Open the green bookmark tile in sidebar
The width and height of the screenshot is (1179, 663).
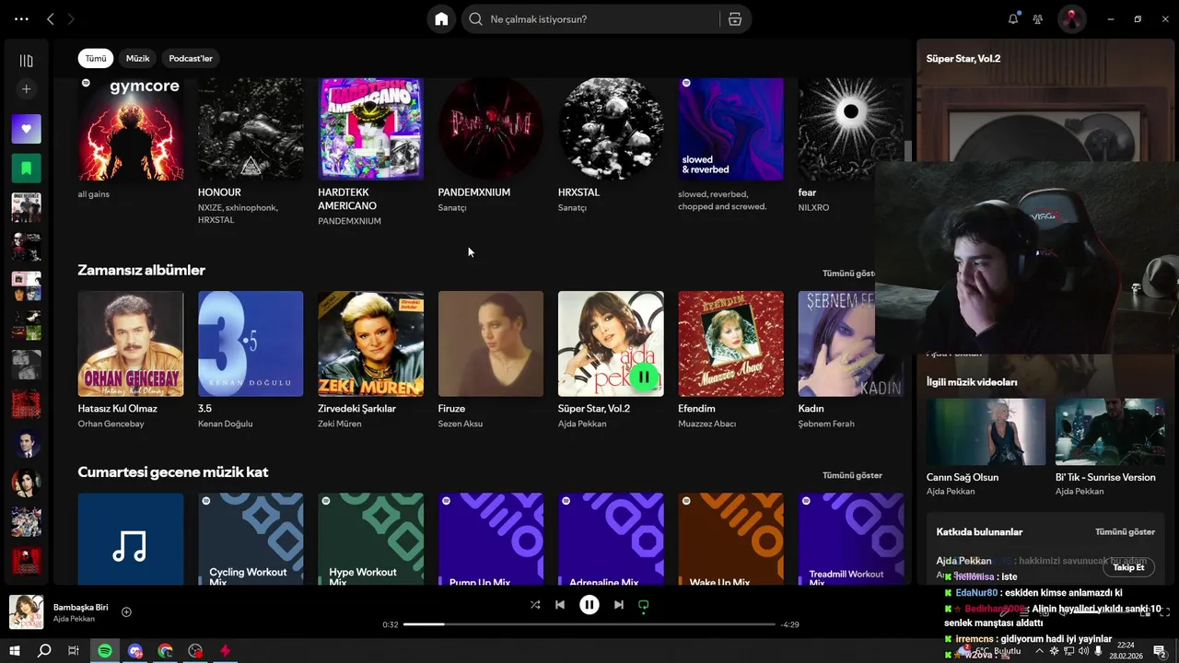pyautogui.click(x=26, y=169)
